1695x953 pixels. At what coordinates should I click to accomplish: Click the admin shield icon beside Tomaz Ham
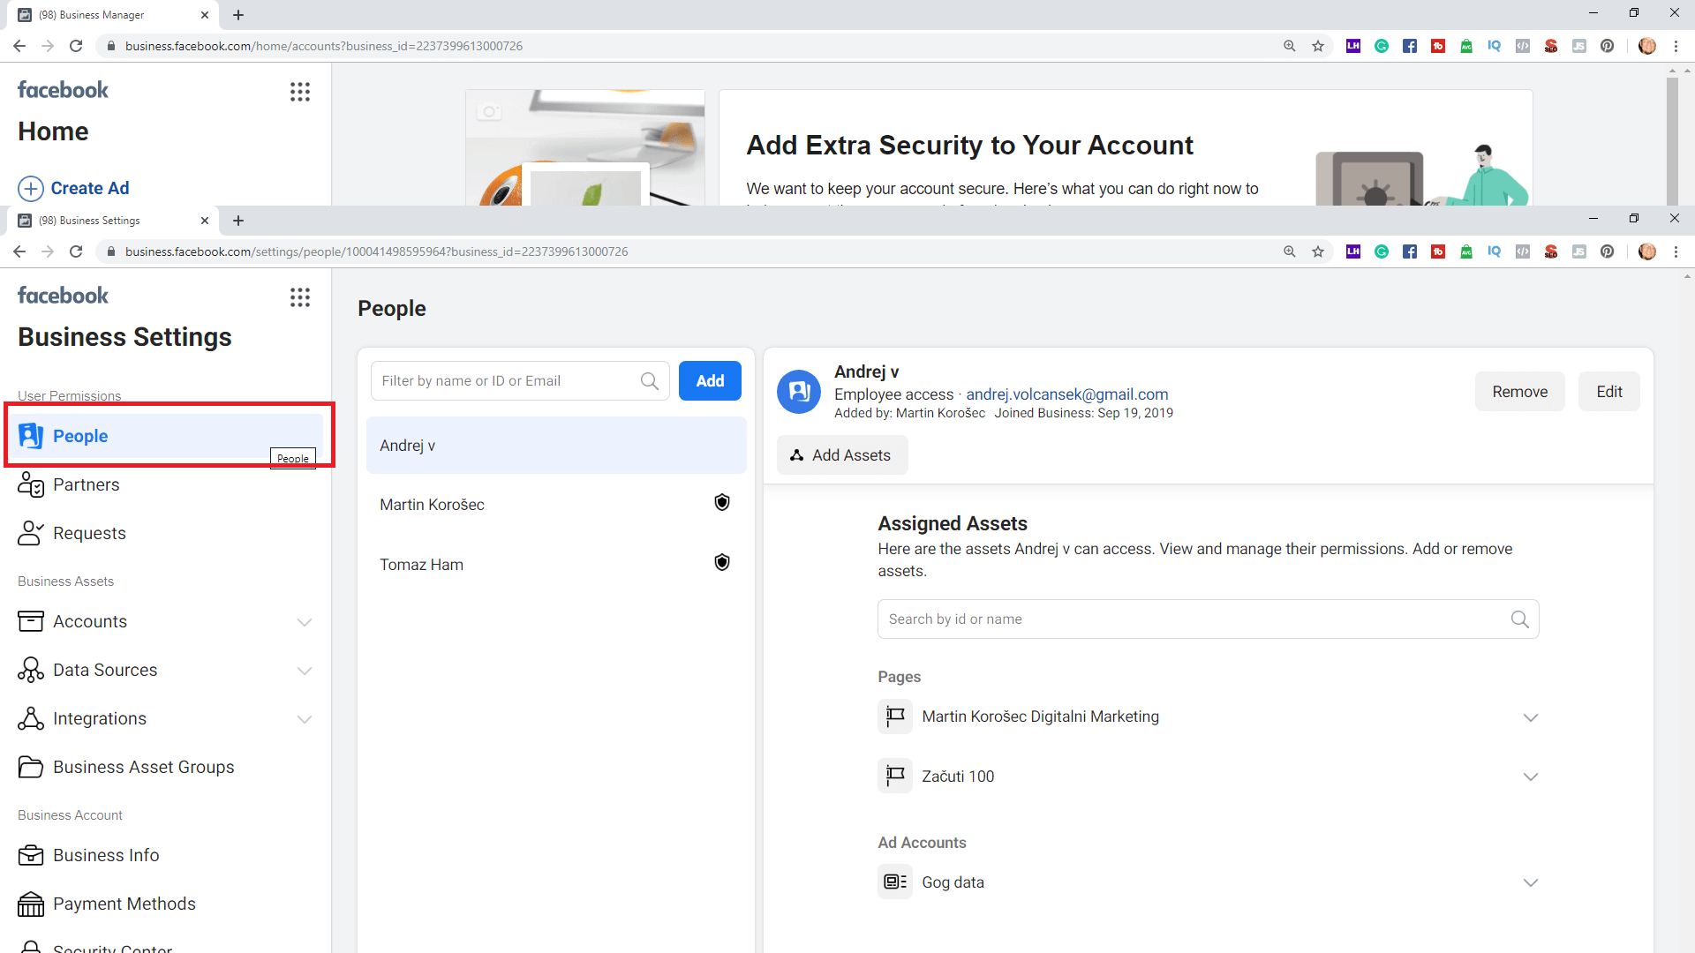pyautogui.click(x=722, y=563)
